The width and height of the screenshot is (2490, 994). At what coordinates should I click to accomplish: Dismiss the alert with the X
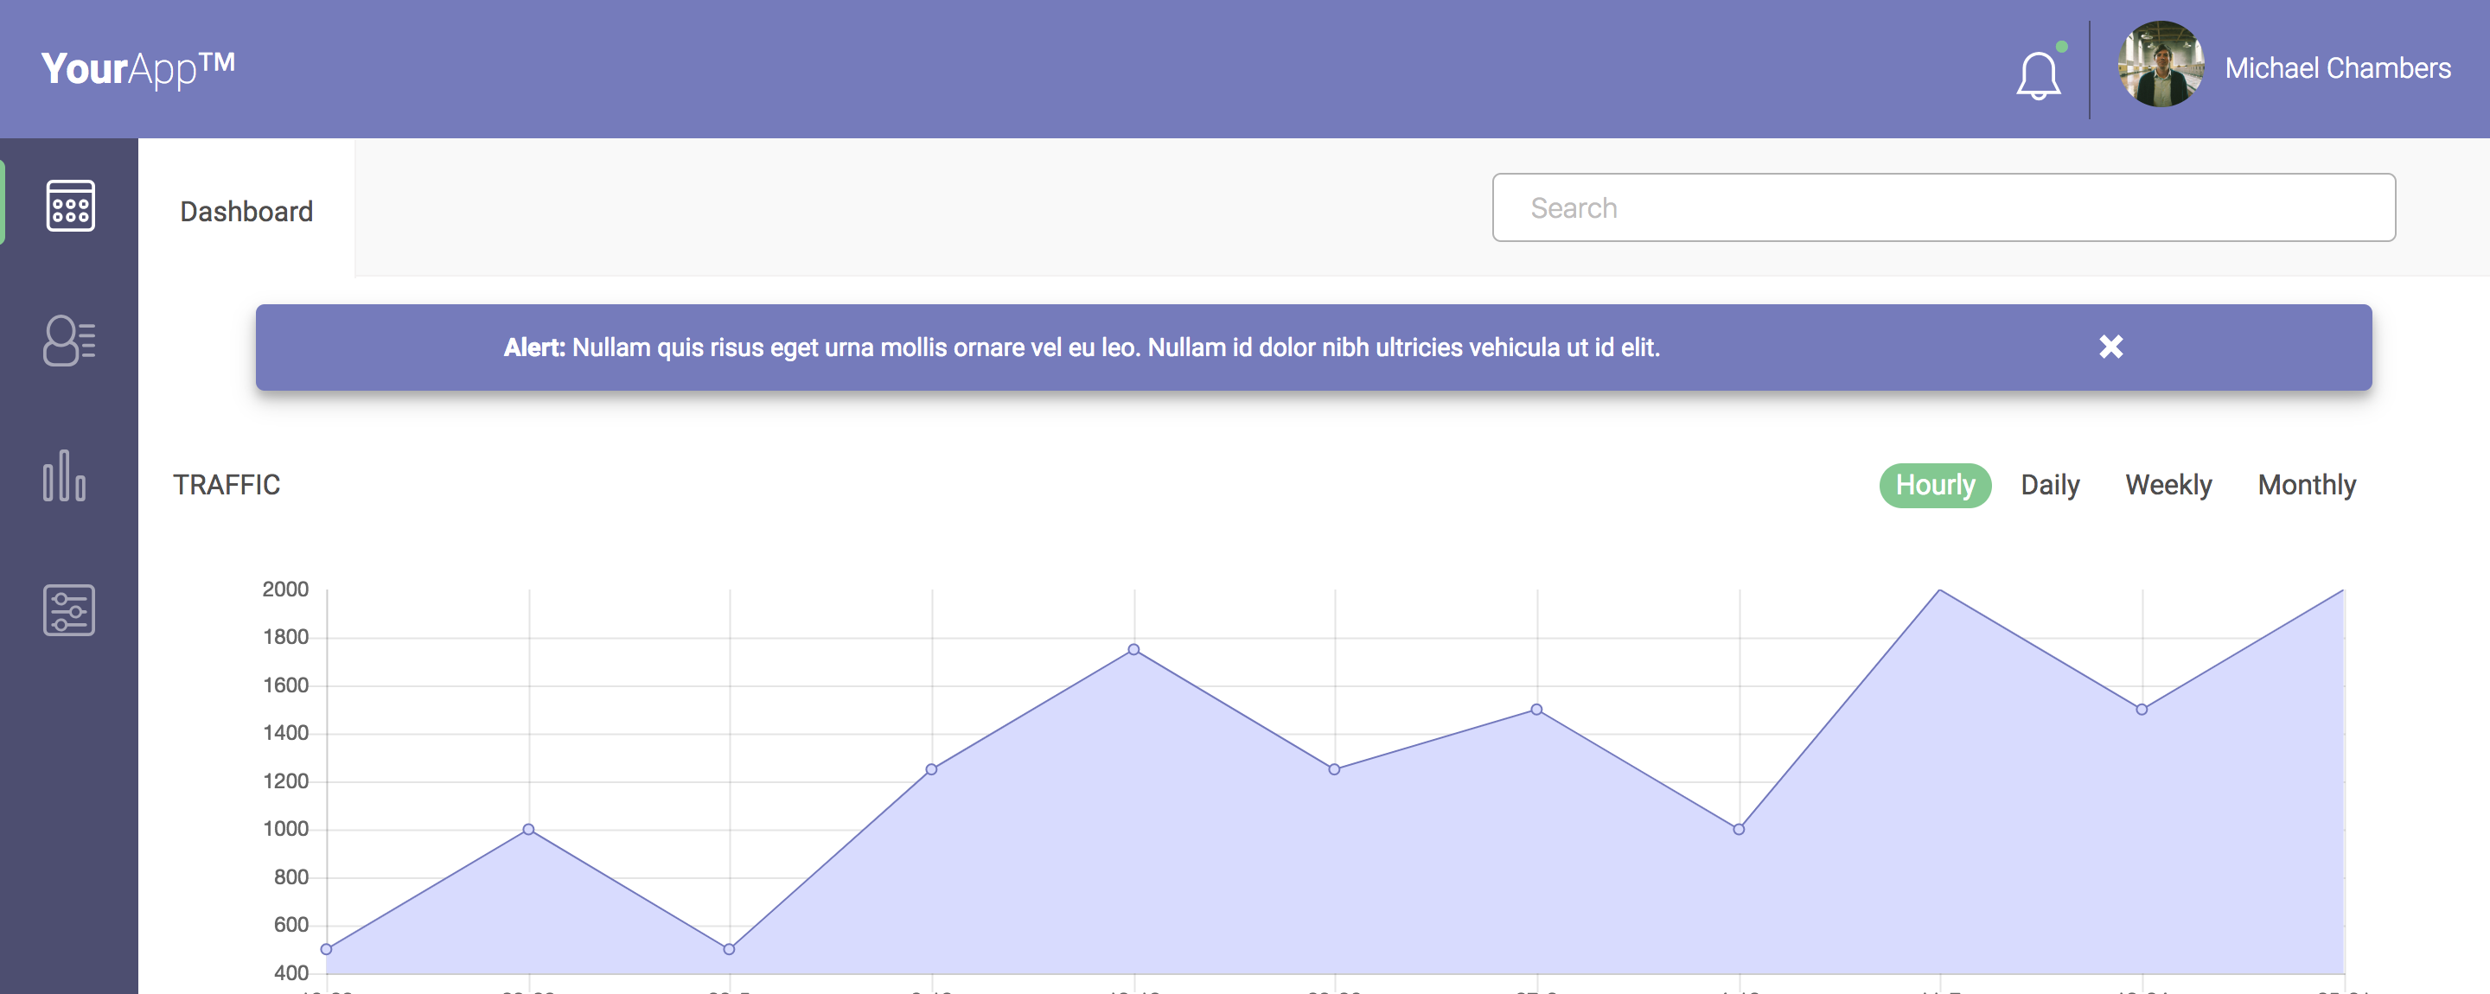coord(2111,347)
